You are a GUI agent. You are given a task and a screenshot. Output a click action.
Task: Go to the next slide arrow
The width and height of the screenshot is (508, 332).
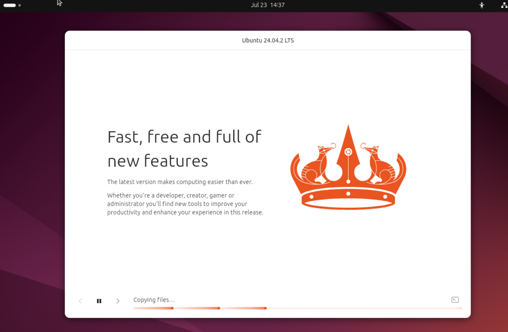point(118,301)
